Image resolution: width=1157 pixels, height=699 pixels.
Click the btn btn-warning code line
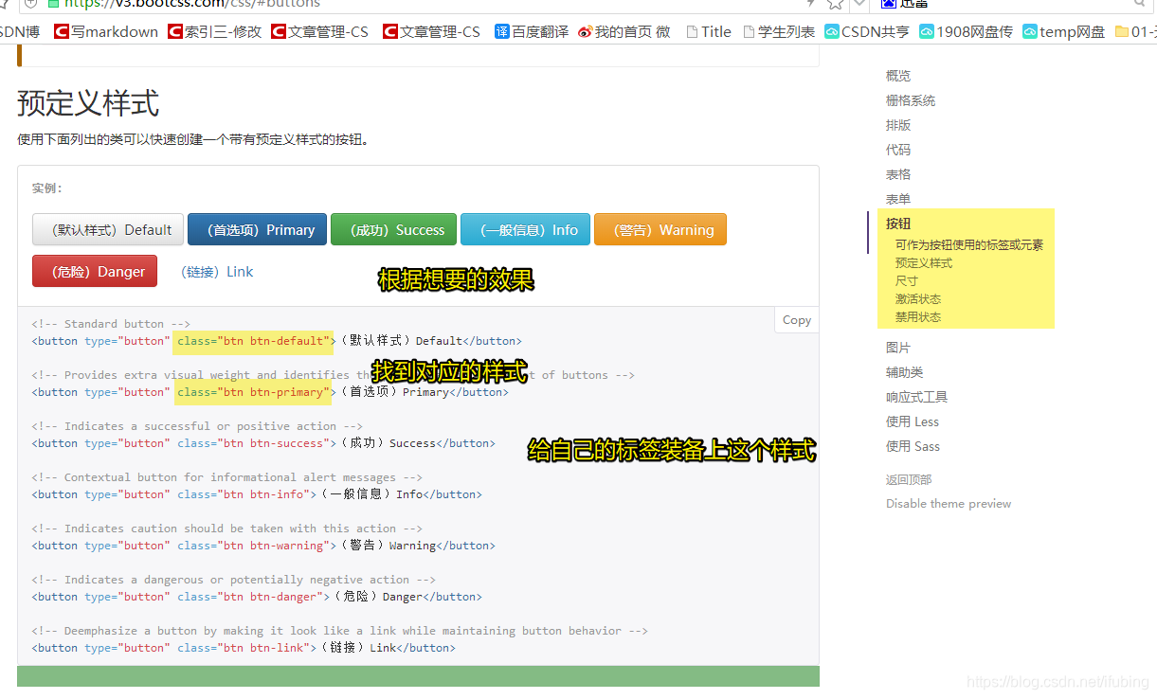coord(263,545)
